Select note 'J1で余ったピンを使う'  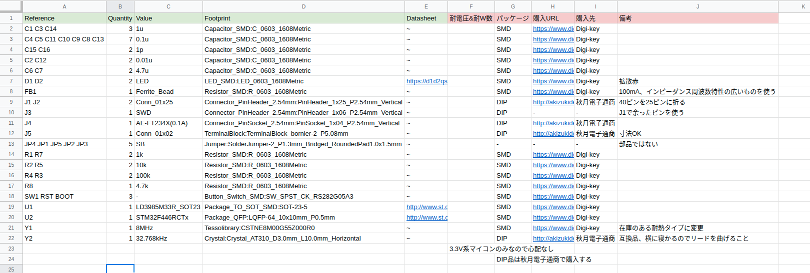point(697,112)
